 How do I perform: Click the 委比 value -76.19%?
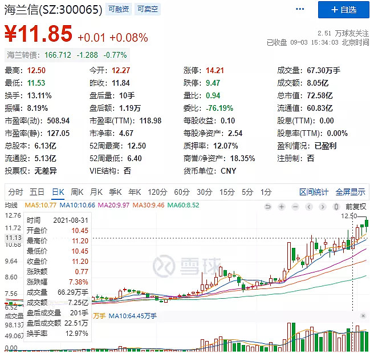(x=219, y=109)
